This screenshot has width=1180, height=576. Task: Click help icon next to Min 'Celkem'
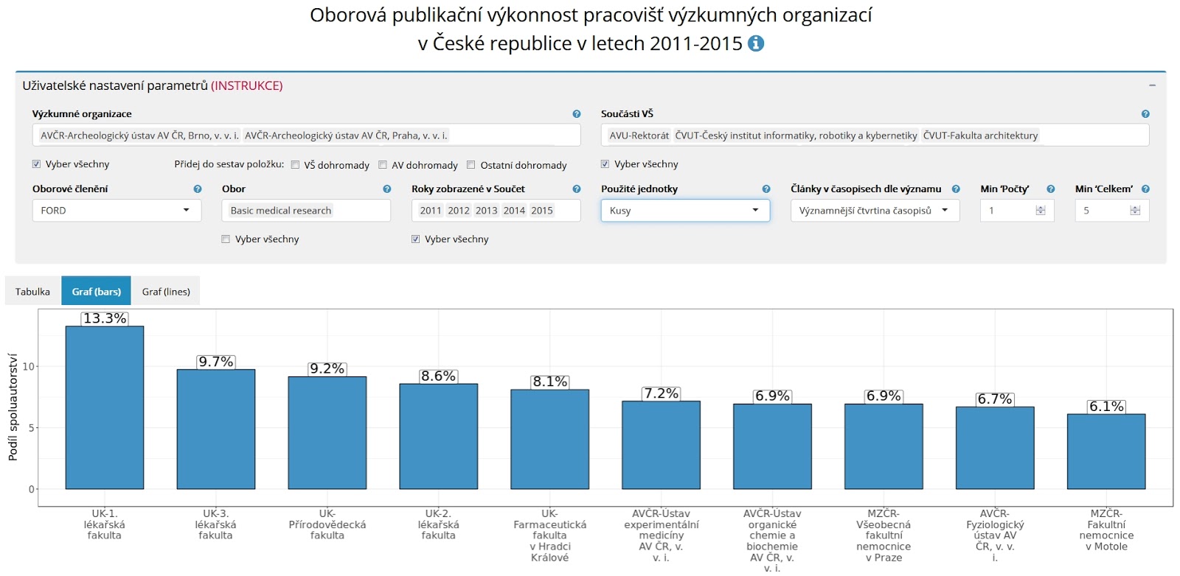1145,189
